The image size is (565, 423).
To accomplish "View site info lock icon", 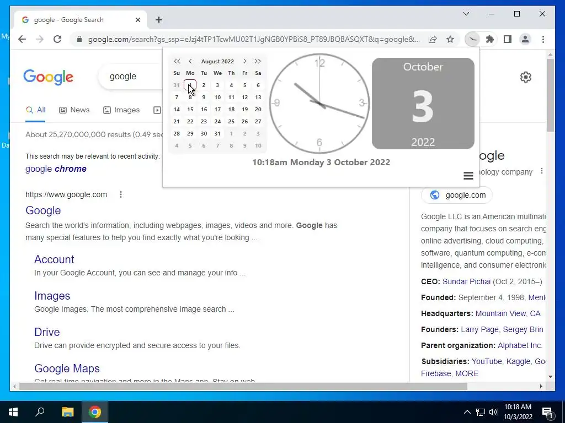I will click(x=79, y=39).
